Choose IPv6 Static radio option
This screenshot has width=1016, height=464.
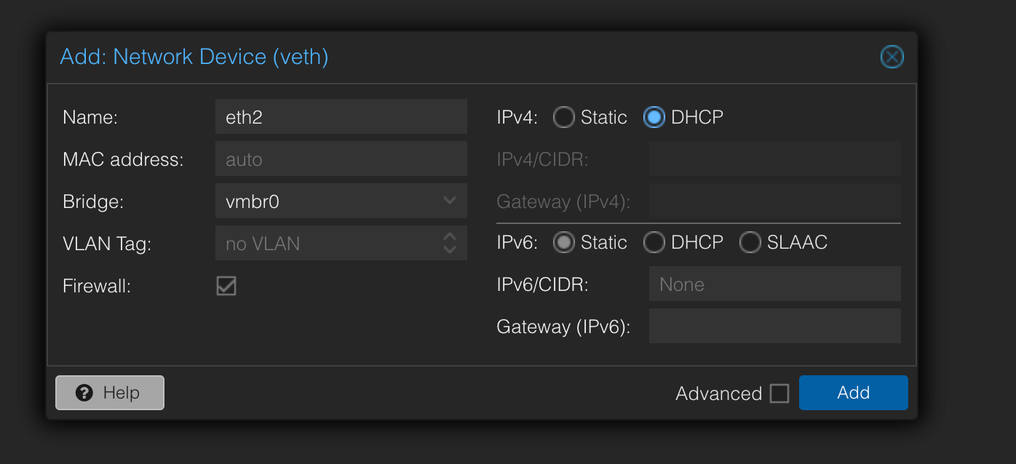pyautogui.click(x=564, y=242)
